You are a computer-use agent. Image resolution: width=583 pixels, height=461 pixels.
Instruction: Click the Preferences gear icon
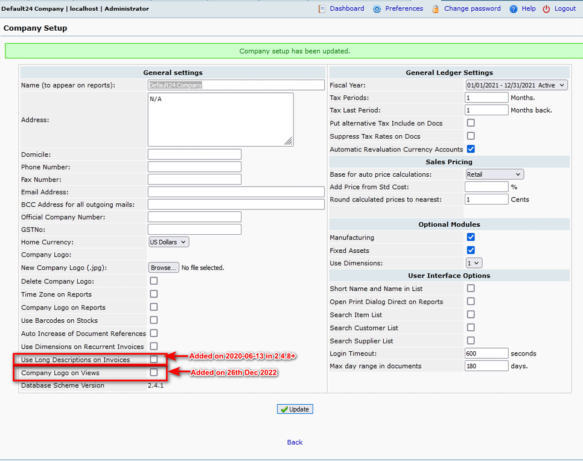(x=377, y=9)
